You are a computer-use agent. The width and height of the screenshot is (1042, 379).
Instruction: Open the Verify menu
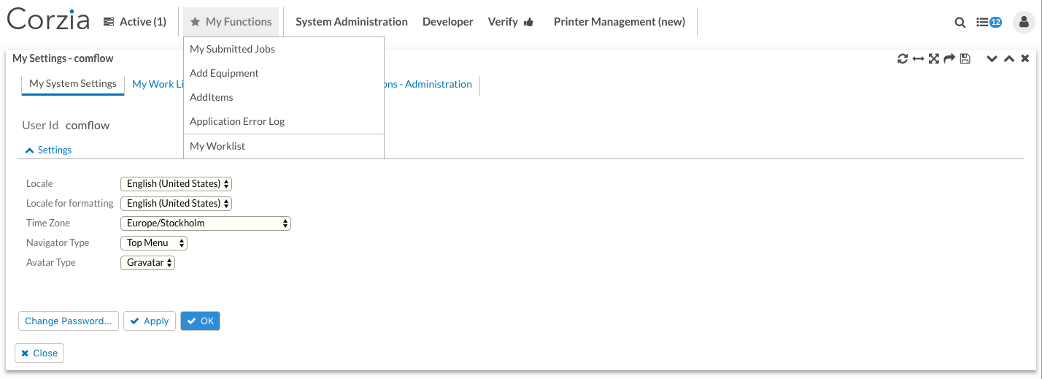coord(511,22)
